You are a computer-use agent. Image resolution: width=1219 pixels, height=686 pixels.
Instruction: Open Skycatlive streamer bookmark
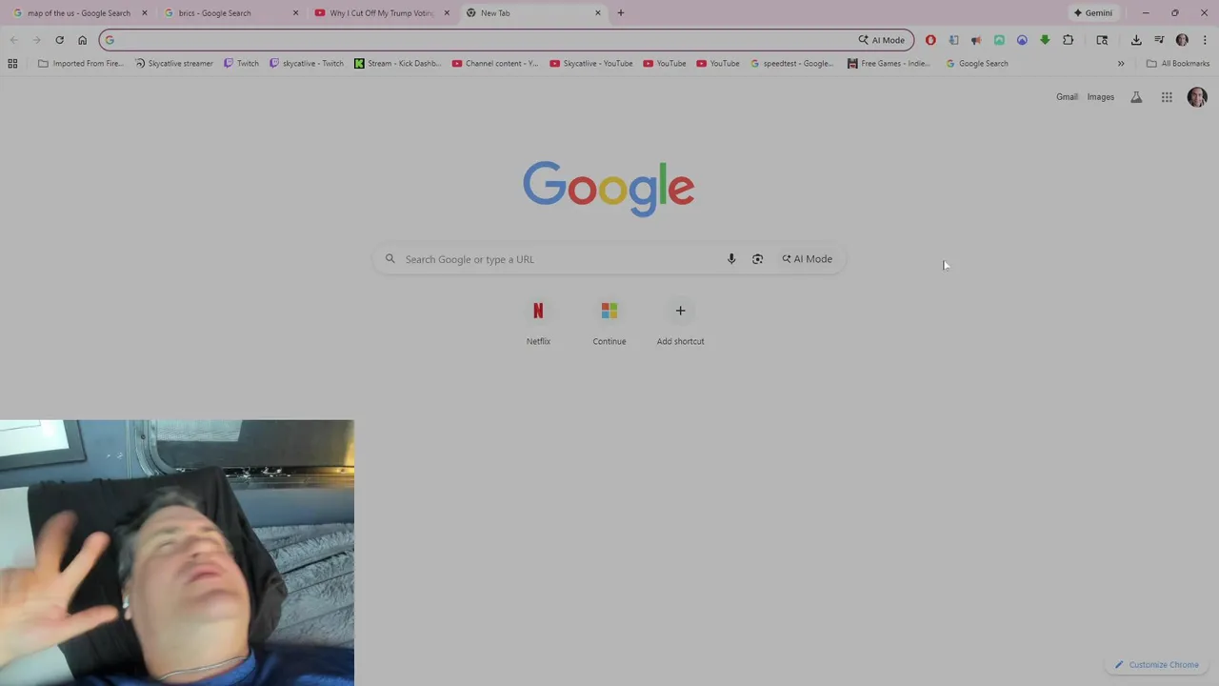point(173,64)
